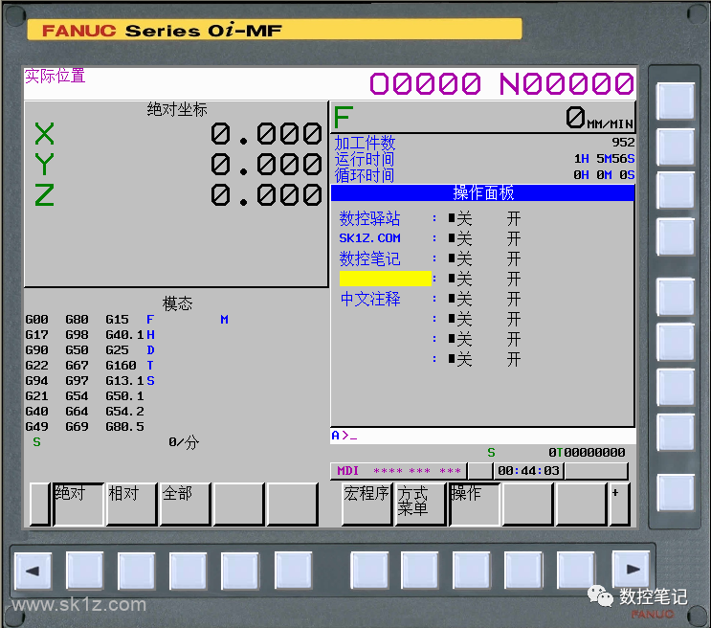Click the SK1Z.COM signal name

tap(370, 238)
